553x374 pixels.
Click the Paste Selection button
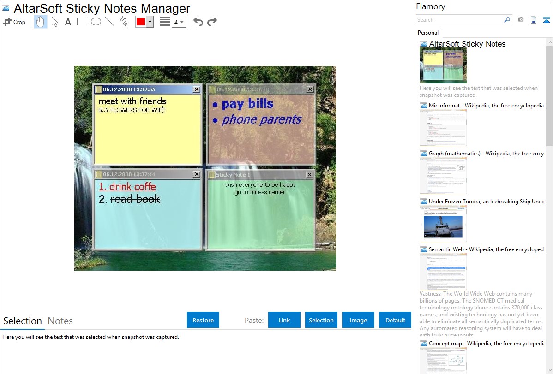(x=321, y=320)
